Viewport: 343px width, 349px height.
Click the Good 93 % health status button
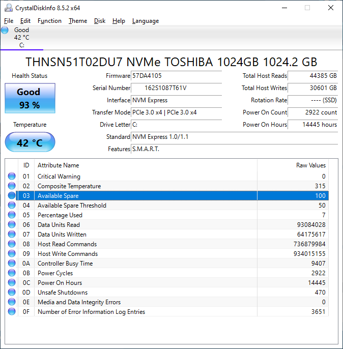tap(28, 98)
